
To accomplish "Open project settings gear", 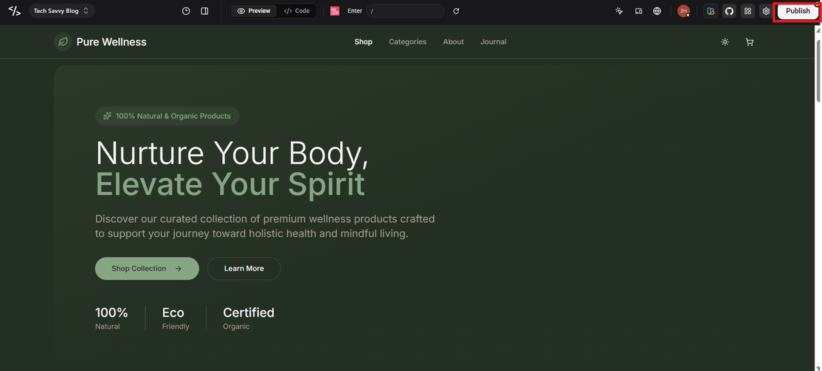I will (766, 11).
